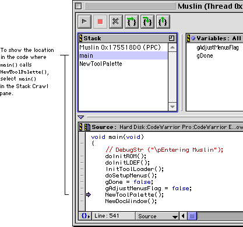Viewport: 243px width, 227px height.
Task: Click the doSetupMenus(); source line
Action: 131,176
